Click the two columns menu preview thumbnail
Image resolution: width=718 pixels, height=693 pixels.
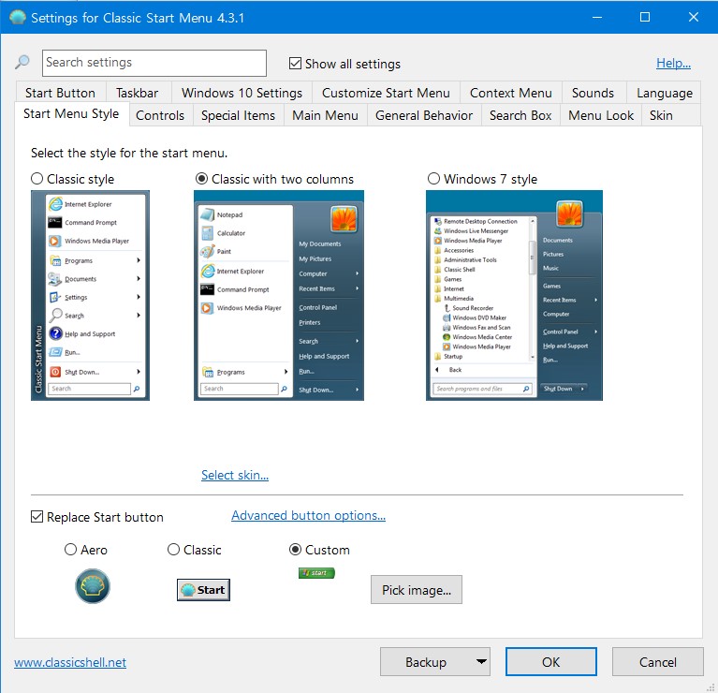(x=279, y=295)
